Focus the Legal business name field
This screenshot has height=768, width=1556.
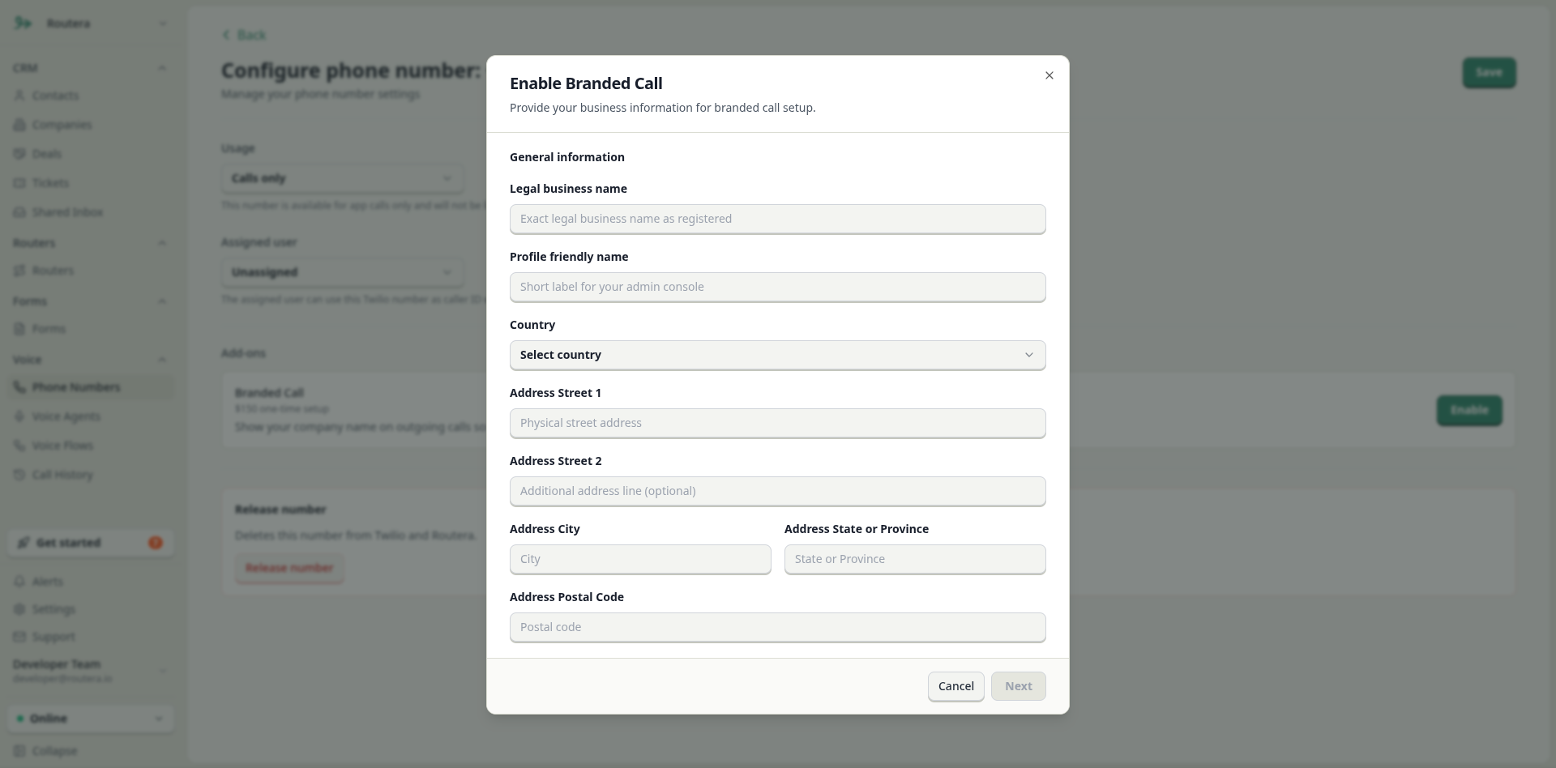click(x=778, y=219)
